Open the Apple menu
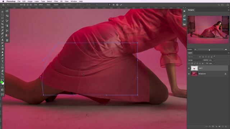The height and width of the screenshot is (129, 230). 3,1
